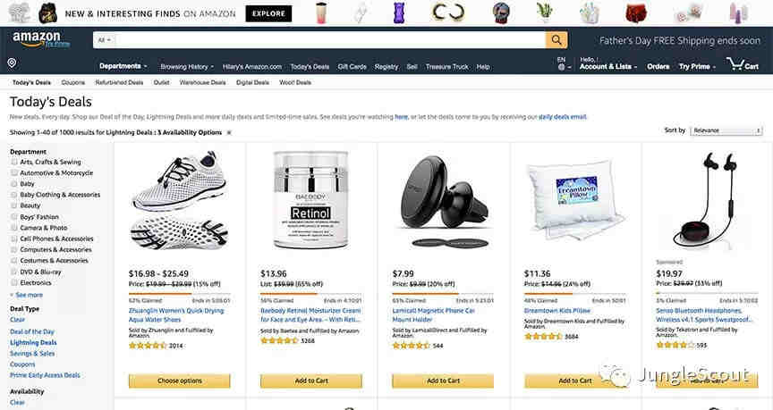
Task: Tick the Electronics department checkbox
Action: pos(14,282)
